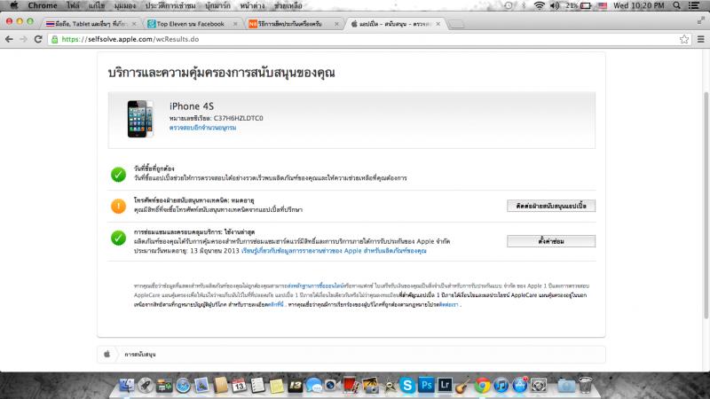Open the Chrome application menu
Image resolution: width=710 pixels, height=399 pixels.
coord(43,5)
